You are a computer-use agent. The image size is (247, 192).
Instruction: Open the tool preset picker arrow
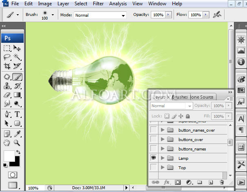(18, 15)
